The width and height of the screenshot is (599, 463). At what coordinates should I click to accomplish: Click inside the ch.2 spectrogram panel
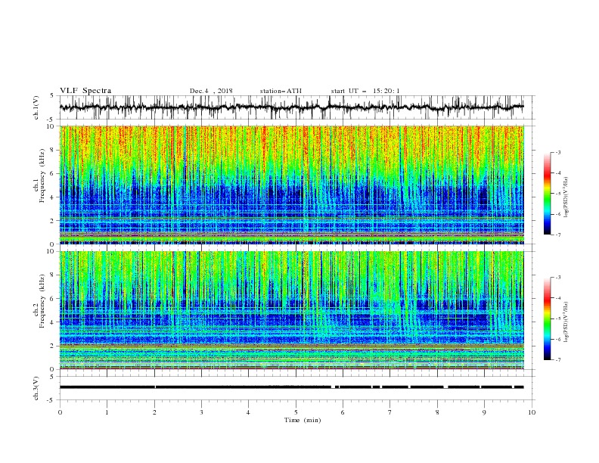point(291,310)
